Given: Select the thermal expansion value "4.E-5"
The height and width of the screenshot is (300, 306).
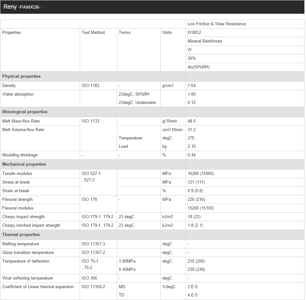Looking at the screenshot, I should coord(192,295).
